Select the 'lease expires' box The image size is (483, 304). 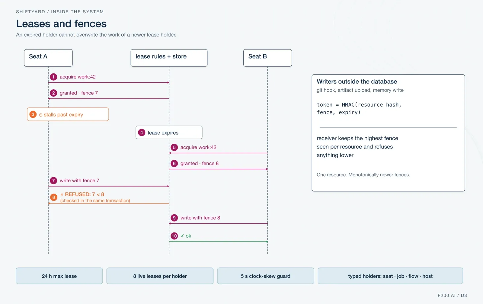(x=169, y=133)
